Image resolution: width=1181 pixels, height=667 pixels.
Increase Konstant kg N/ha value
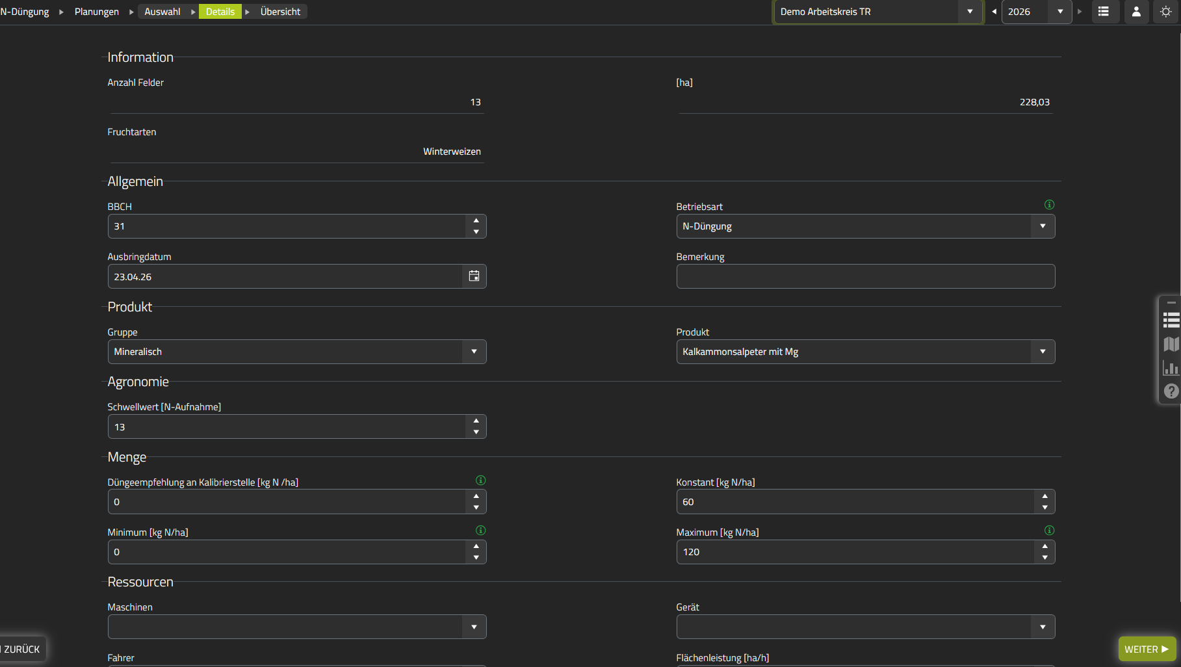click(1045, 497)
